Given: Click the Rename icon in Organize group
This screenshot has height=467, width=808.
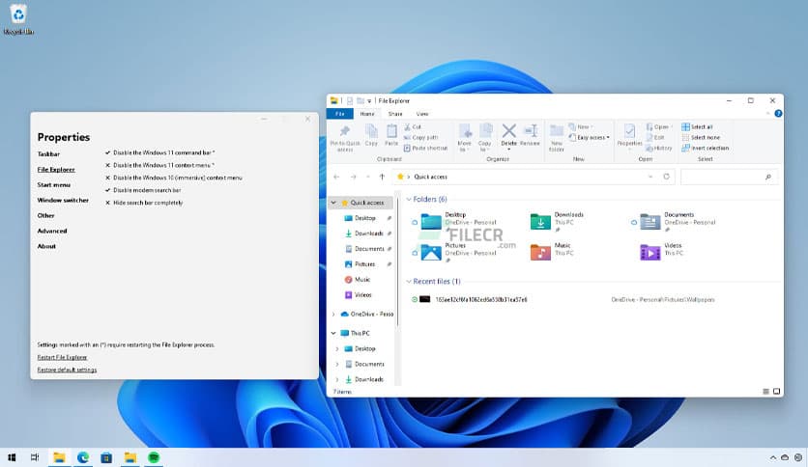Looking at the screenshot, I should pyautogui.click(x=530, y=132).
